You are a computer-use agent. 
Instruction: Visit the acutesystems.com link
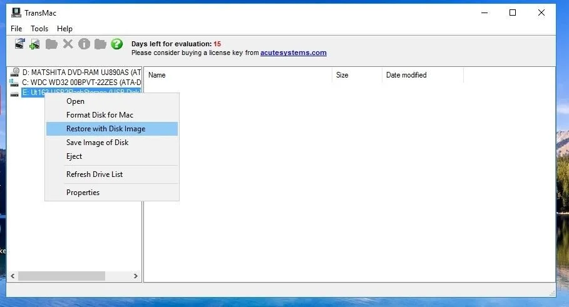pos(293,53)
